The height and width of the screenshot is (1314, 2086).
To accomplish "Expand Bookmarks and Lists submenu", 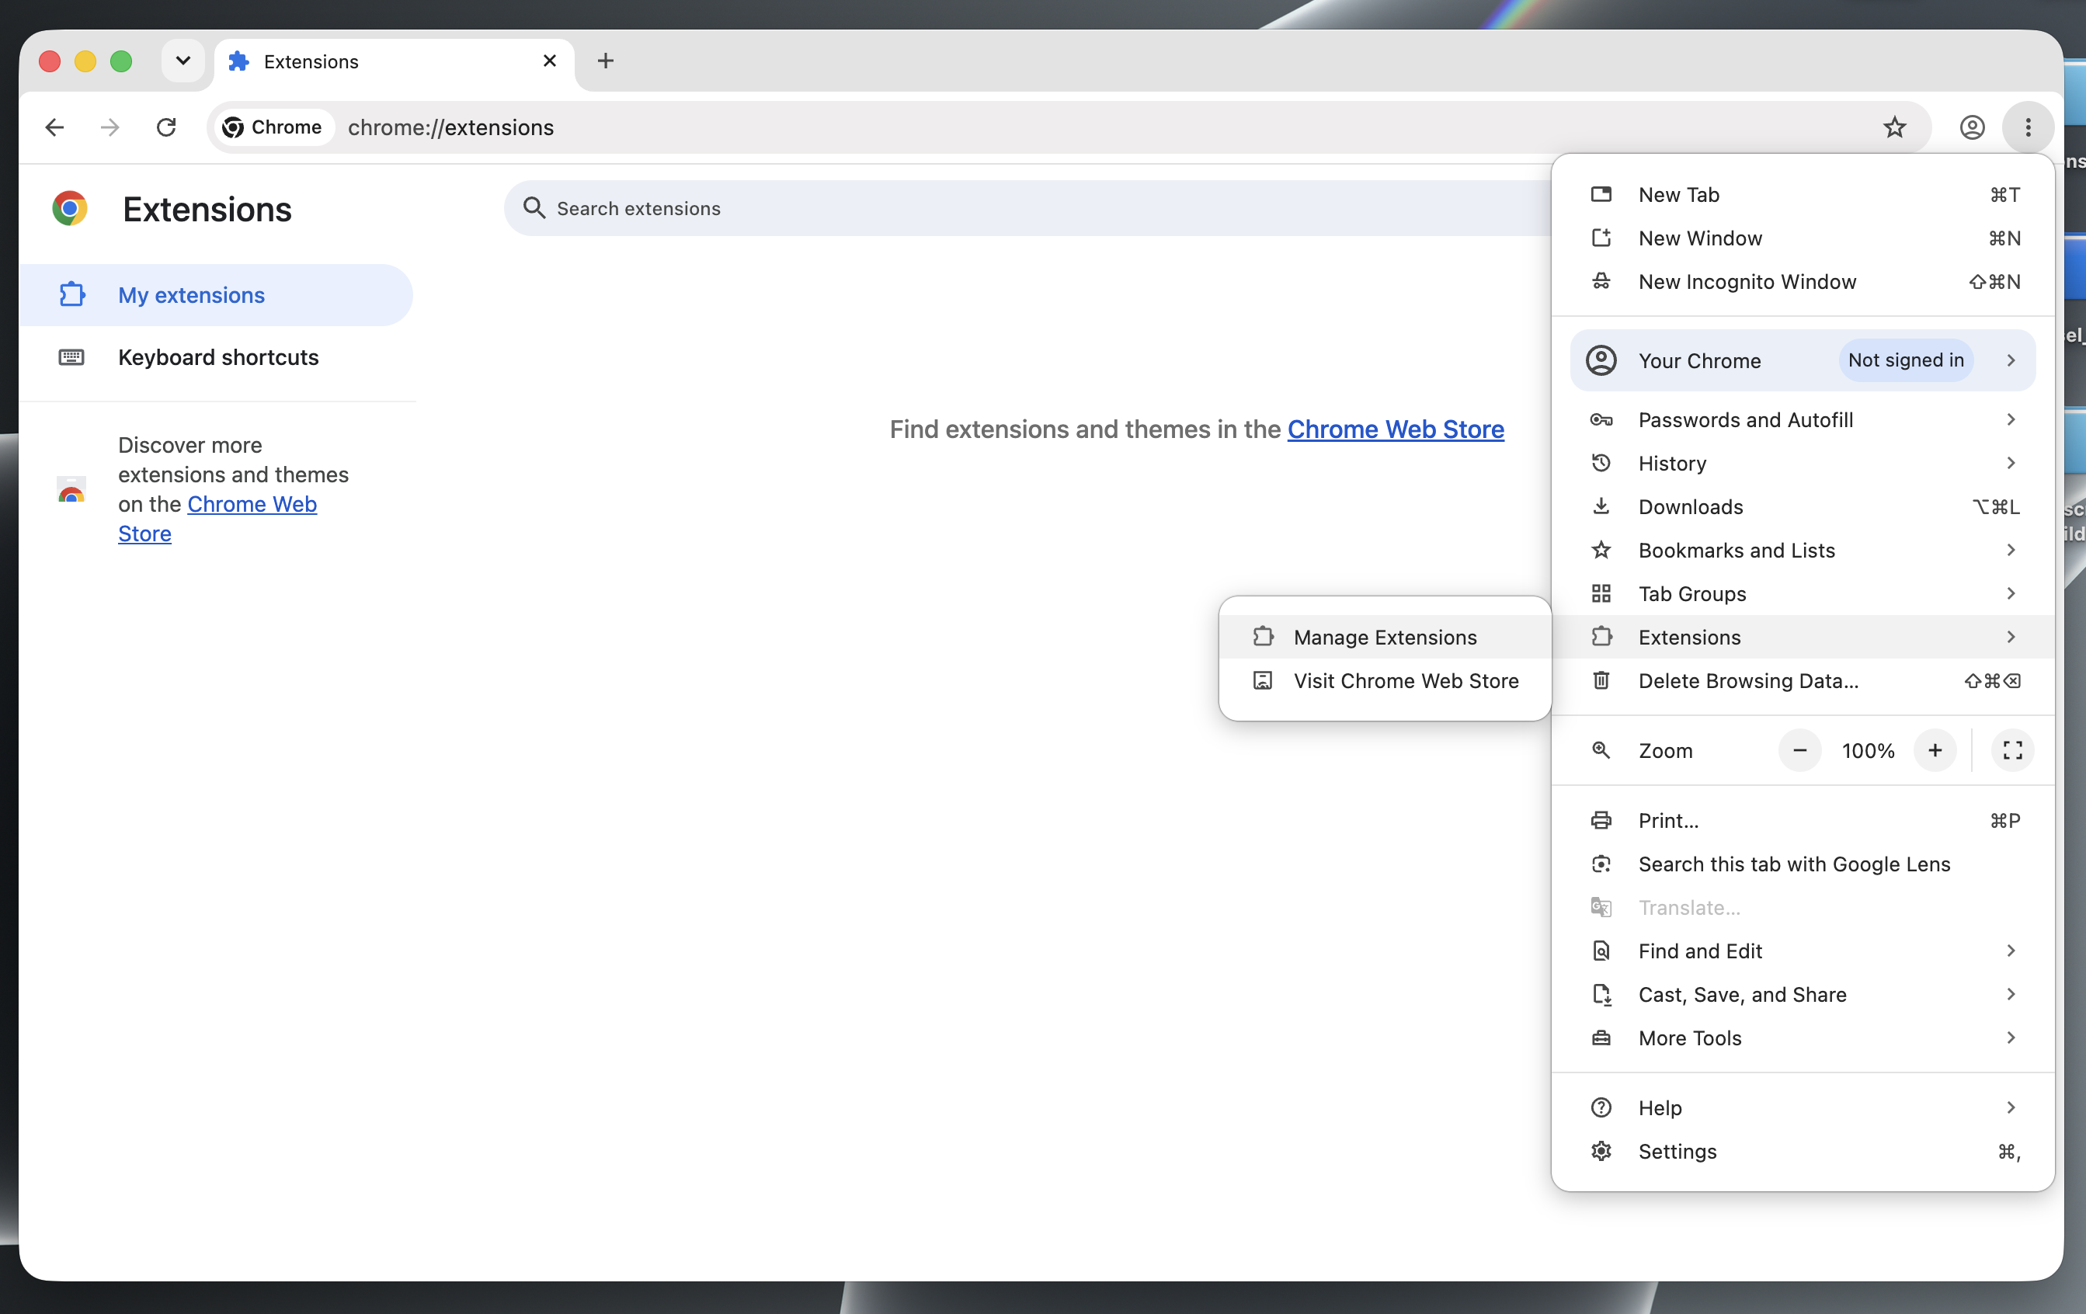I will [x=1802, y=550].
